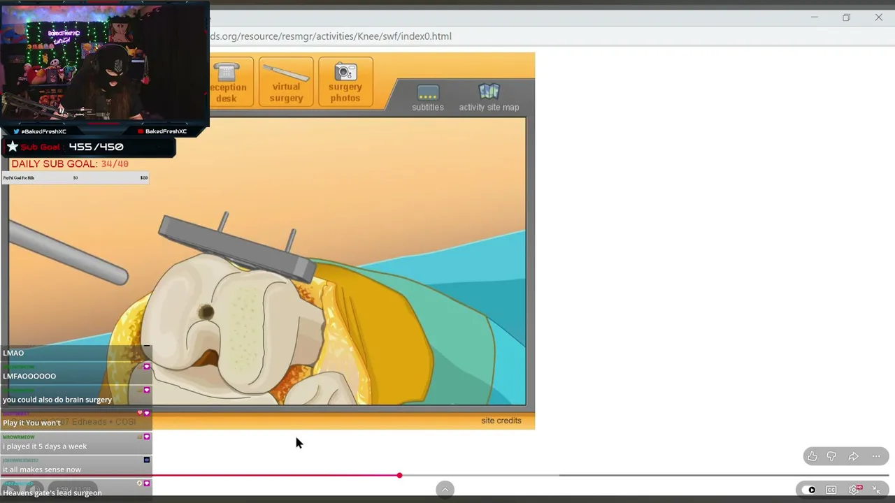
Task: Click the Daily Sub Goal 34/40 text
Action: 70,163
